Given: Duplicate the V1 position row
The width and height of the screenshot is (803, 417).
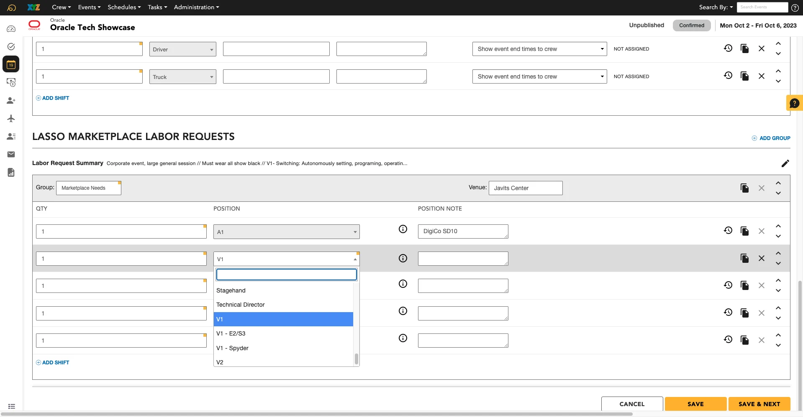Looking at the screenshot, I should click(x=745, y=258).
